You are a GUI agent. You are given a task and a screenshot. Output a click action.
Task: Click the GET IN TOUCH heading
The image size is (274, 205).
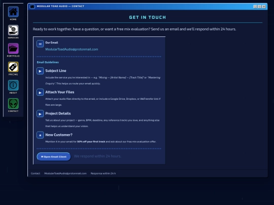click(x=148, y=17)
